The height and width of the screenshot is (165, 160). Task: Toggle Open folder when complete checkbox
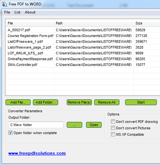[x=10, y=133]
